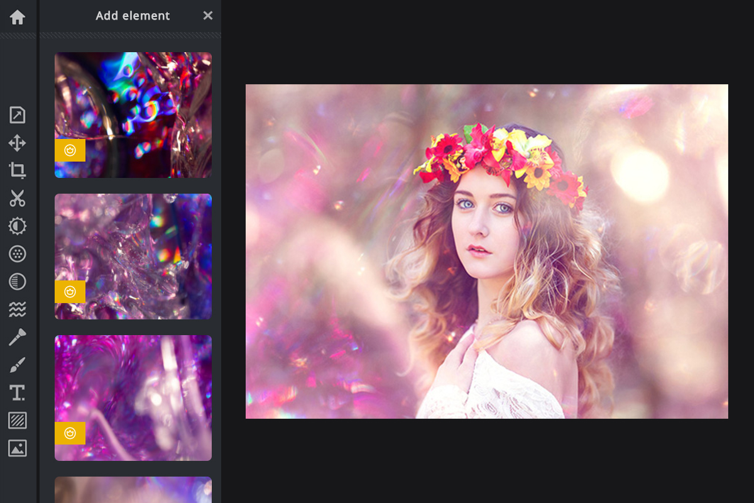
Task: Open the Add image tool
Action: (x=18, y=448)
